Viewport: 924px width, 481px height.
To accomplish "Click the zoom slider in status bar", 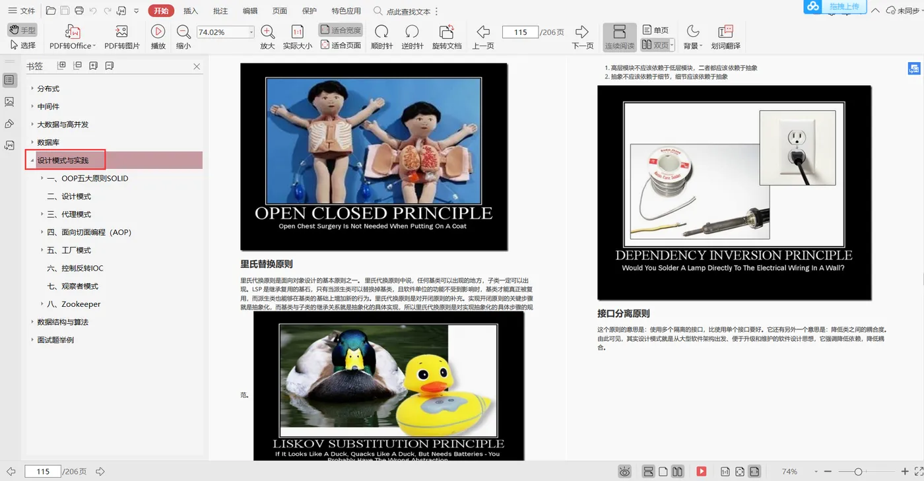I will 858,472.
